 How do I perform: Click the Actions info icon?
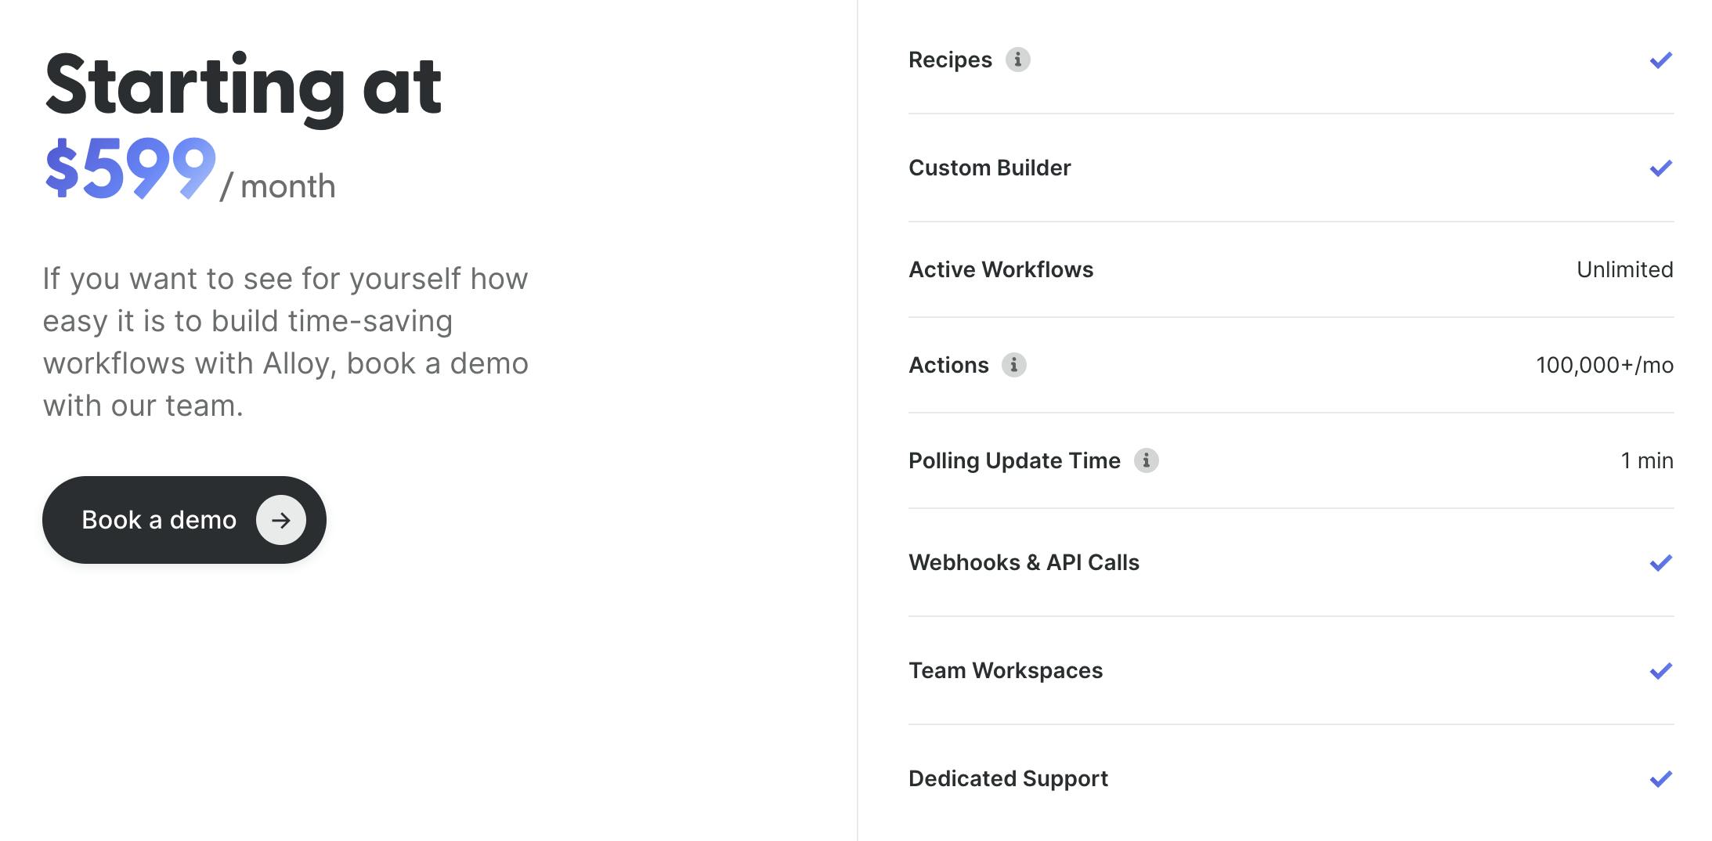coord(1013,365)
